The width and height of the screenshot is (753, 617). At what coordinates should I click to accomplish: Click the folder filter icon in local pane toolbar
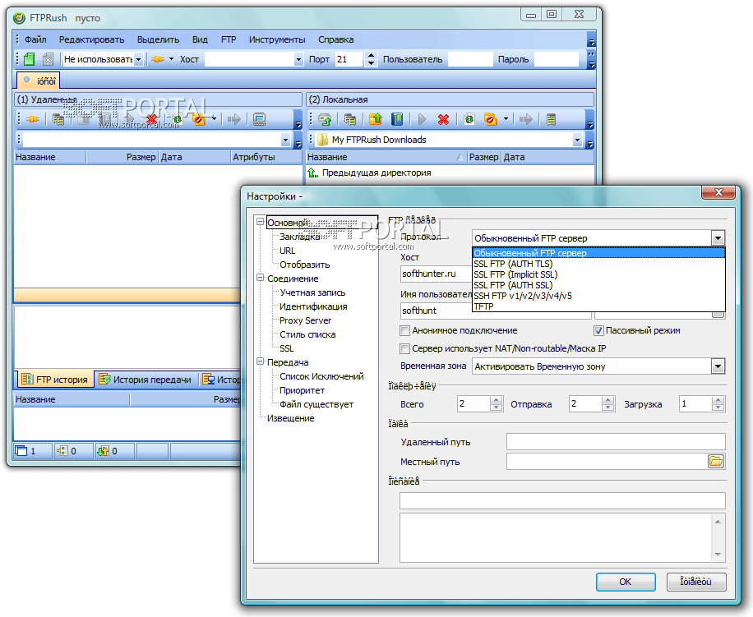[x=490, y=119]
